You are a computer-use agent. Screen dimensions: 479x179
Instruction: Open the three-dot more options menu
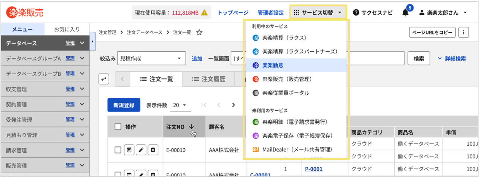pyautogui.click(x=464, y=32)
